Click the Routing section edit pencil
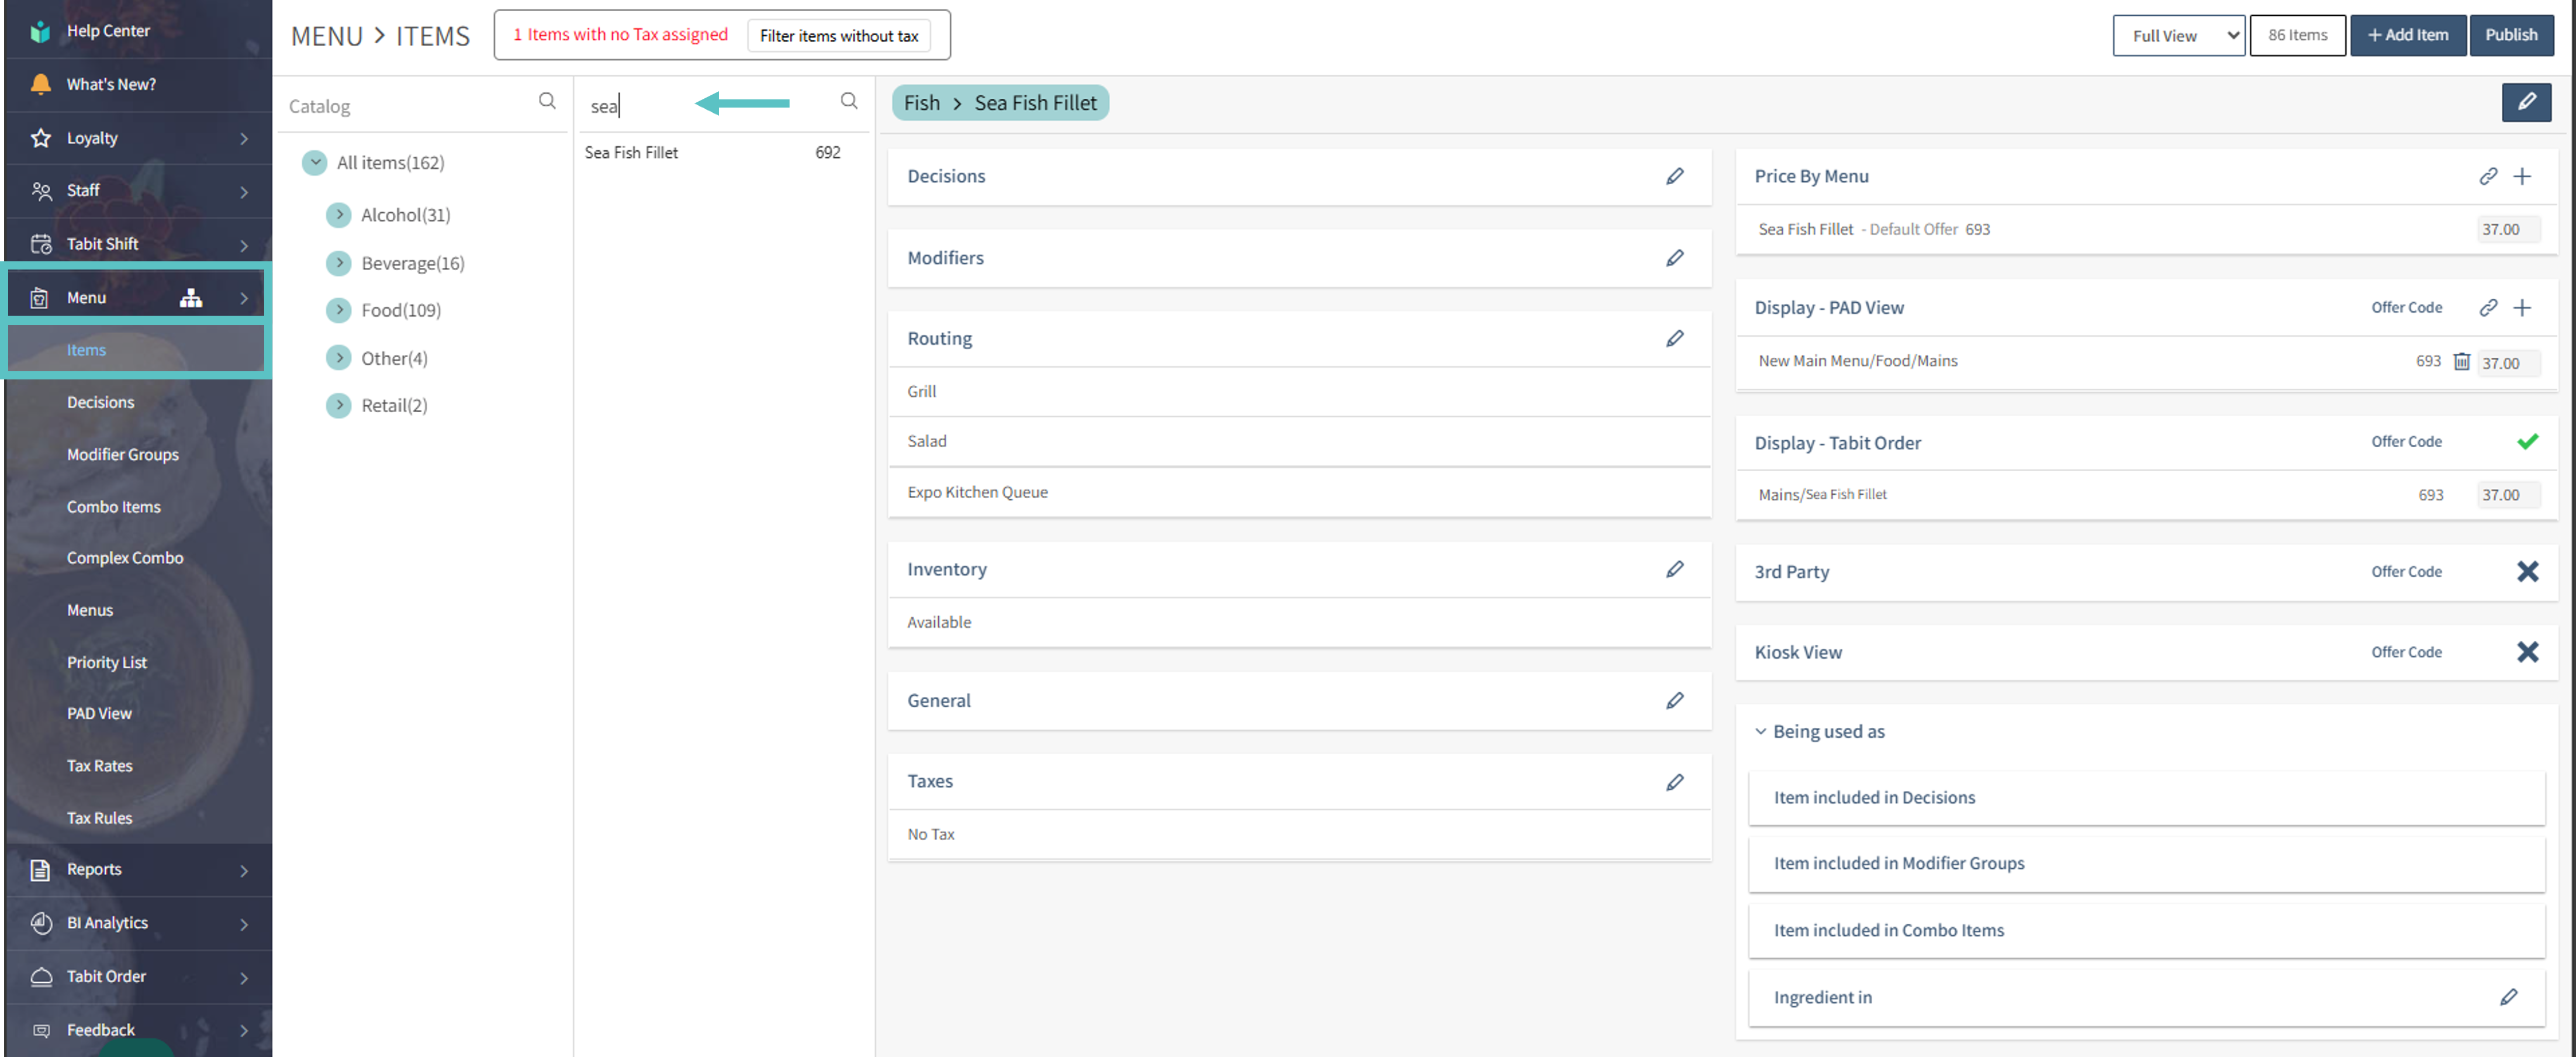The width and height of the screenshot is (2576, 1057). click(1674, 338)
